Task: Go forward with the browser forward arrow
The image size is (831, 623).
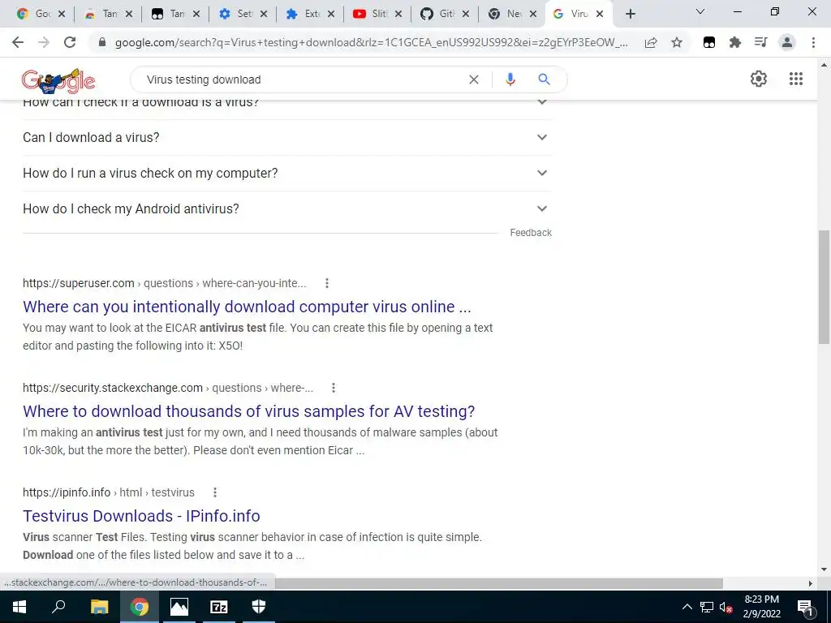Action: click(x=44, y=42)
